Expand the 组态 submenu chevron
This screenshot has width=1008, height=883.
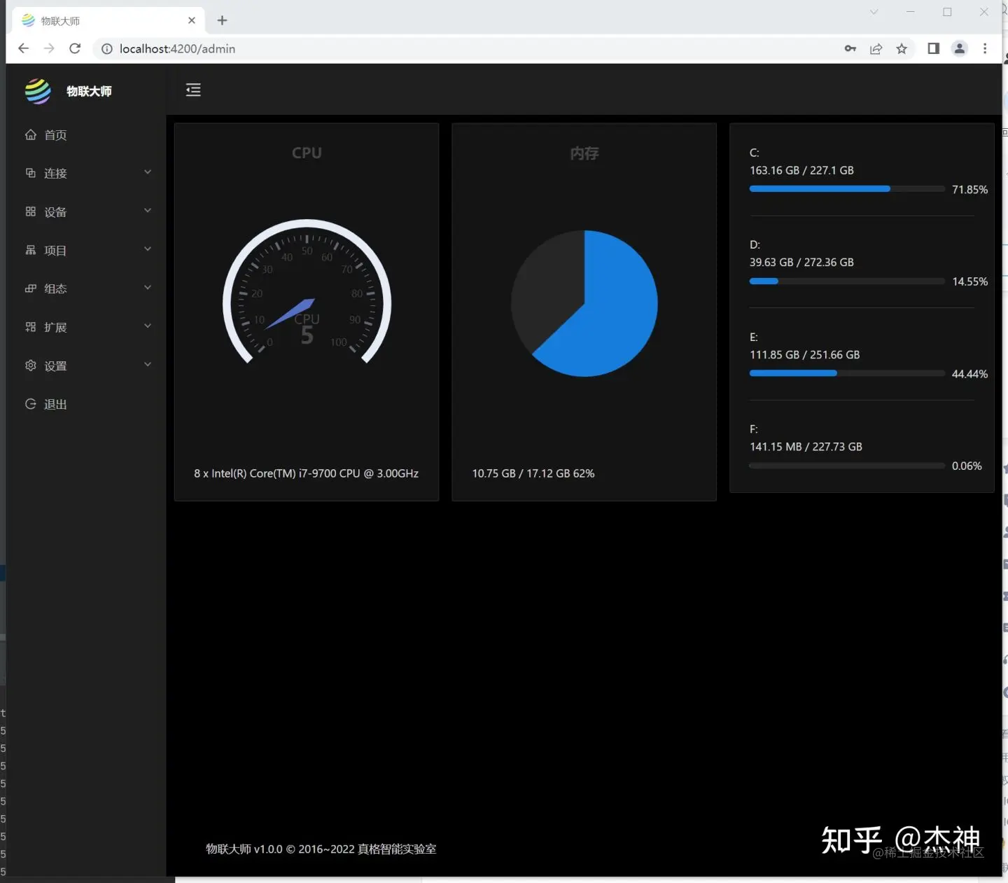(148, 288)
